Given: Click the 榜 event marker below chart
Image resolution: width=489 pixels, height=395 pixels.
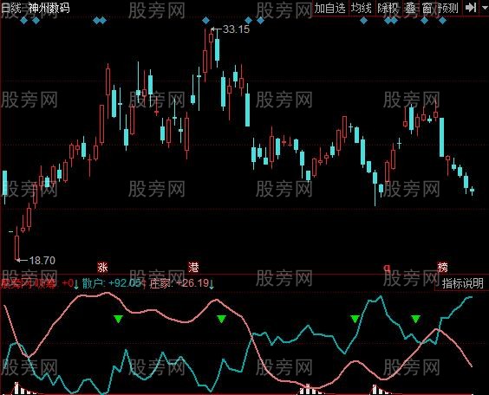Looking at the screenshot, I should [x=442, y=268].
